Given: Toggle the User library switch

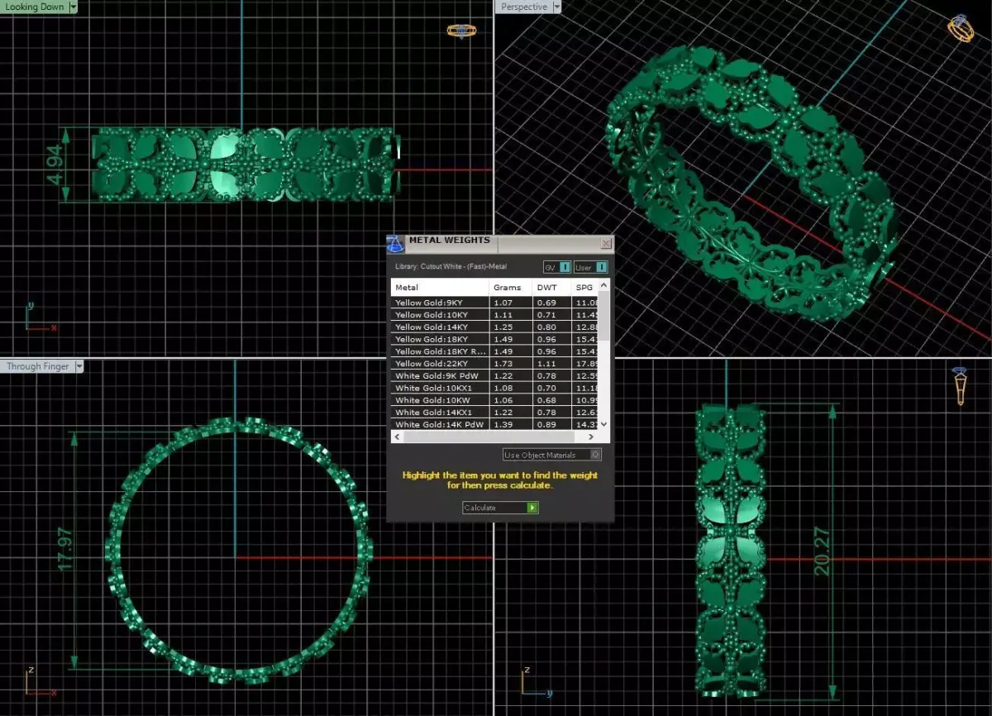Looking at the screenshot, I should coord(591,267).
